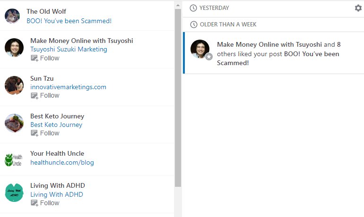
Task: Select the Older Than A Week header
Action: pos(228,25)
